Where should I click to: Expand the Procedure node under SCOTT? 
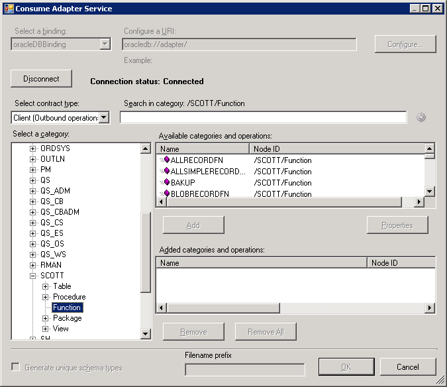(45, 297)
